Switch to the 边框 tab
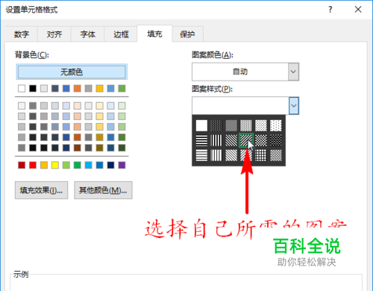The width and height of the screenshot is (373, 291). (x=121, y=34)
